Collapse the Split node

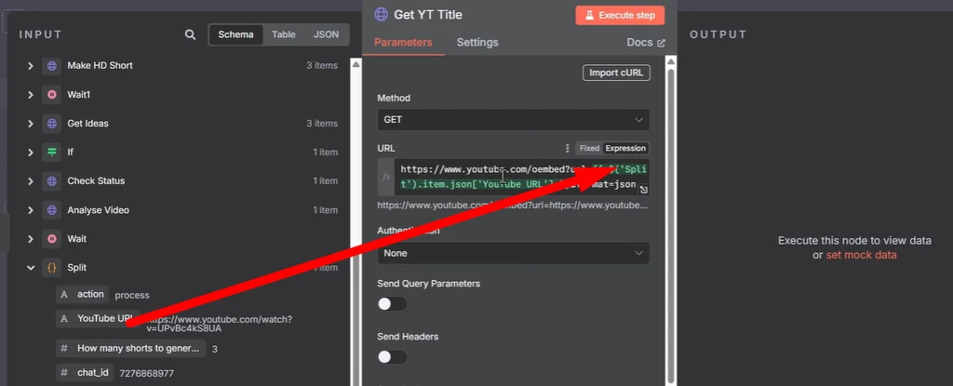point(31,268)
